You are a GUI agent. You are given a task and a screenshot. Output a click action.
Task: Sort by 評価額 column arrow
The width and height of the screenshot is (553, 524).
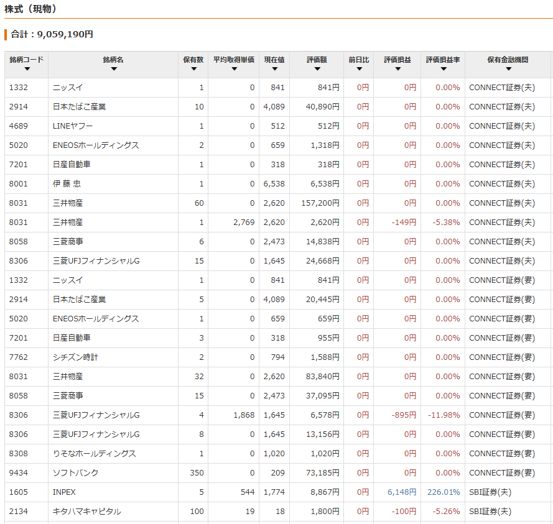click(317, 69)
